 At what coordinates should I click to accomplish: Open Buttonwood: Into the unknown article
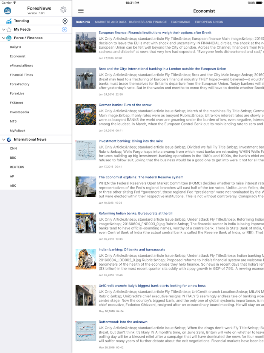[123, 322]
